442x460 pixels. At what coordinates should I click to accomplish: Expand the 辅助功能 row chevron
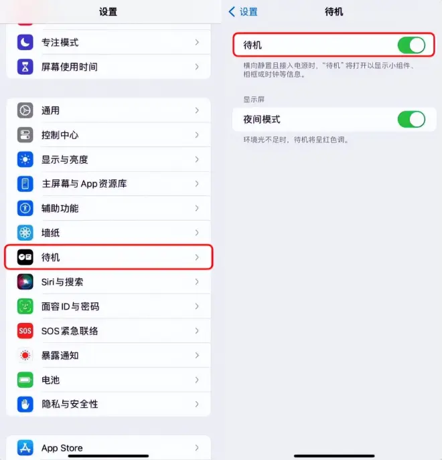tap(197, 209)
